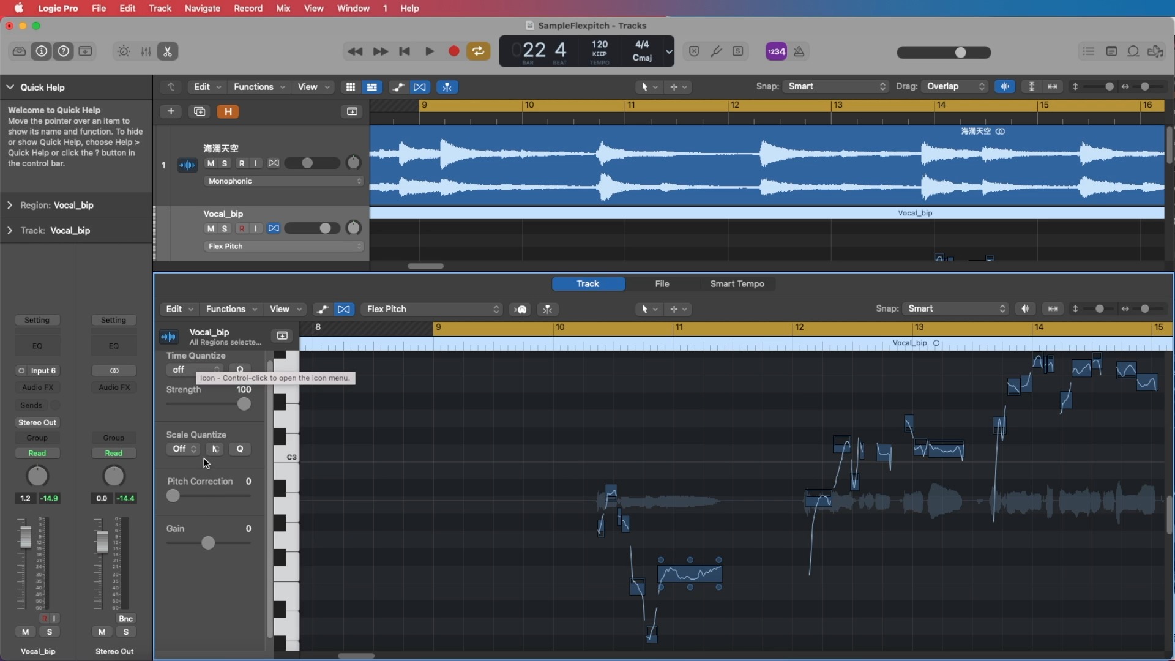The width and height of the screenshot is (1175, 661).
Task: Open the Tracks area Functions menu
Action: click(259, 87)
